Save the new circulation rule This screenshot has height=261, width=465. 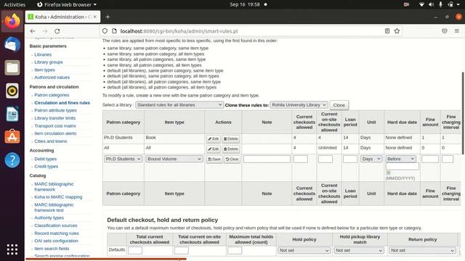click(214, 159)
